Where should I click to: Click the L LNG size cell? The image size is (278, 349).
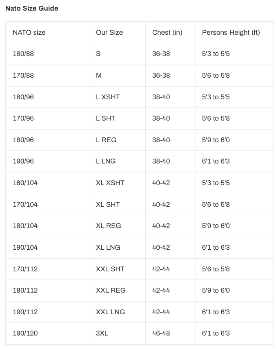[x=106, y=161]
